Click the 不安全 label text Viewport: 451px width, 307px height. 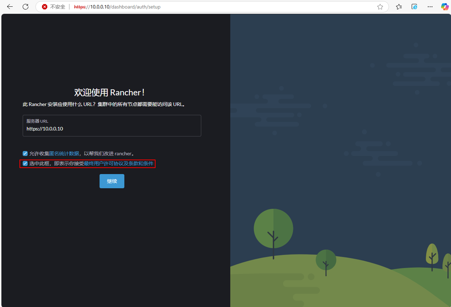[x=58, y=7]
